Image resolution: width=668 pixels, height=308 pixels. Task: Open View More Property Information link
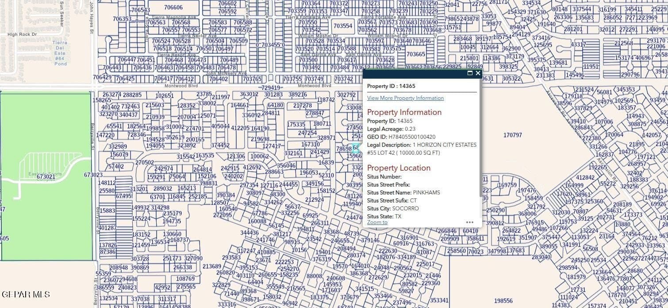click(x=405, y=98)
